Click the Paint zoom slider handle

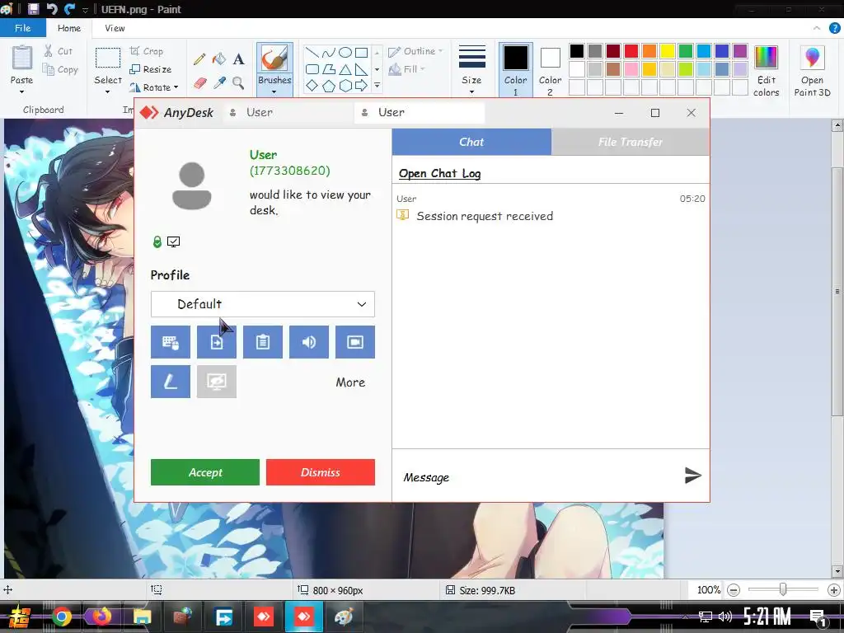click(783, 590)
